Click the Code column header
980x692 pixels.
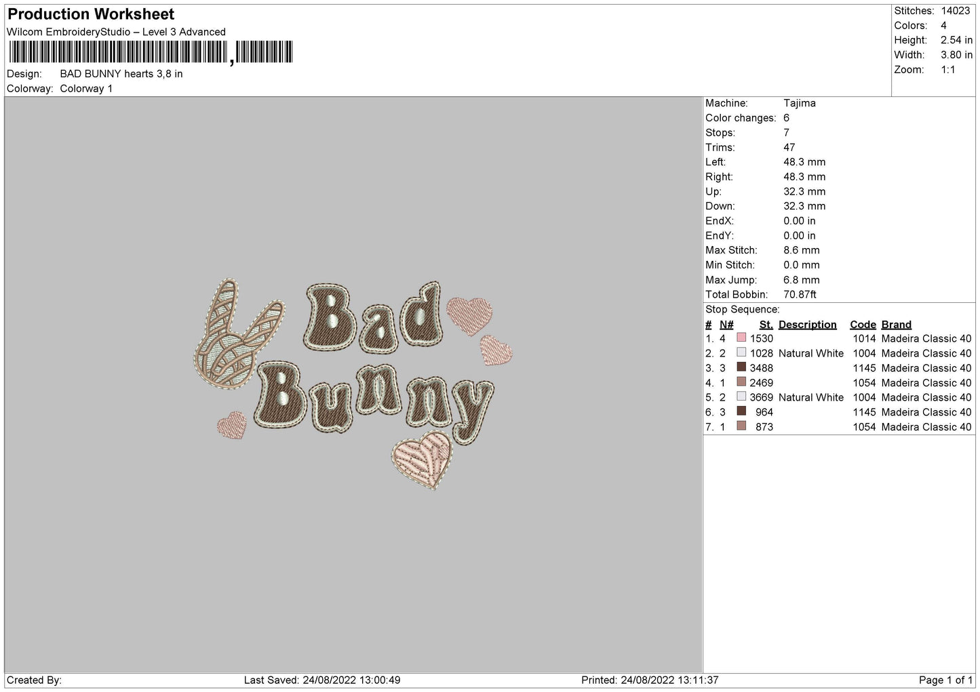pos(863,325)
